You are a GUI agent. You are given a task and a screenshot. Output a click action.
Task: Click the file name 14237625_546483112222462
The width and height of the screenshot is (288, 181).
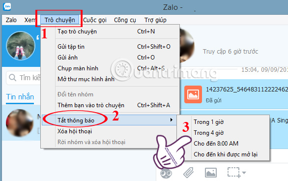247,90
